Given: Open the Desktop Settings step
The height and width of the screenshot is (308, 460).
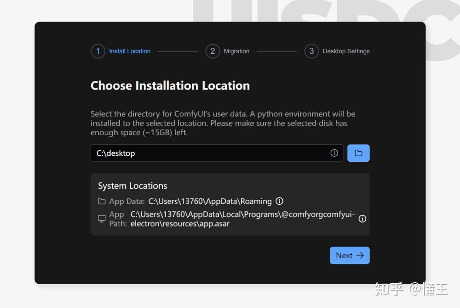Looking at the screenshot, I should tap(346, 51).
